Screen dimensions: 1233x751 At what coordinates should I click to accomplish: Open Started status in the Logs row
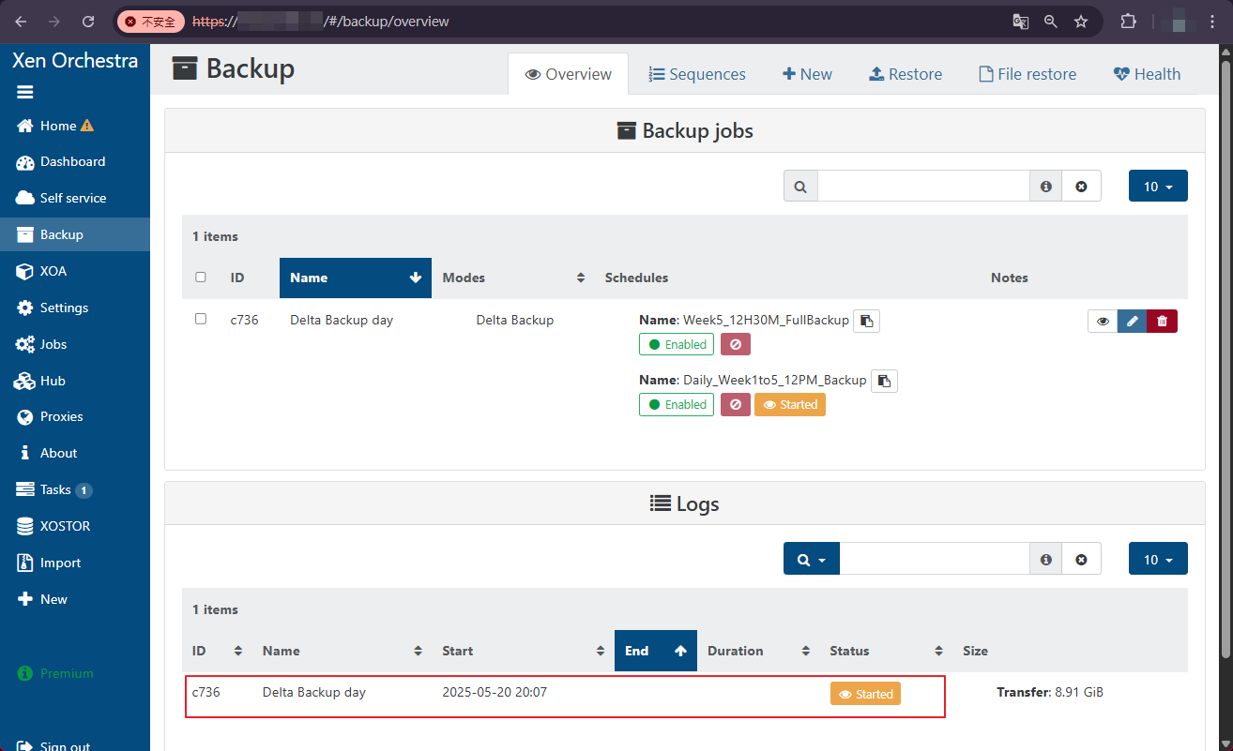tap(865, 694)
